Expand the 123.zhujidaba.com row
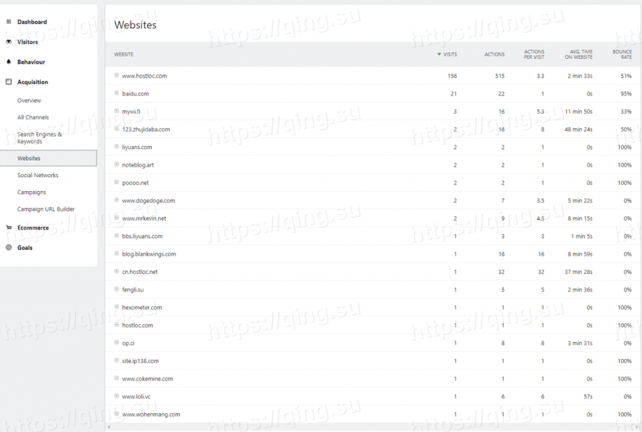The height and width of the screenshot is (432, 642). point(117,129)
